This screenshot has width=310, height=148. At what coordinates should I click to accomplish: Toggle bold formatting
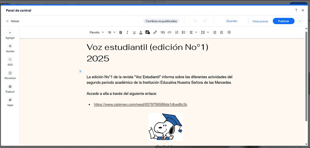121,33
